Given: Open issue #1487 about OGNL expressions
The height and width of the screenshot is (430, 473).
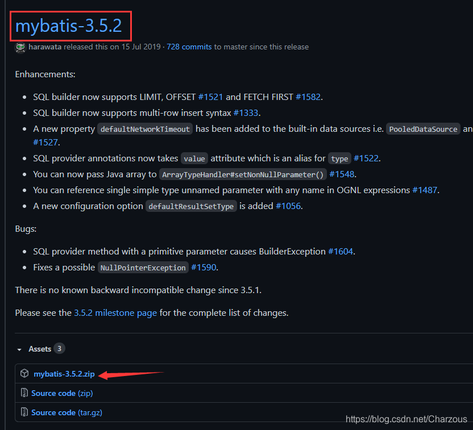Looking at the screenshot, I should (x=425, y=190).
